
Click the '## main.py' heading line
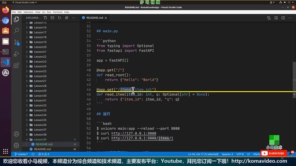click(107, 31)
